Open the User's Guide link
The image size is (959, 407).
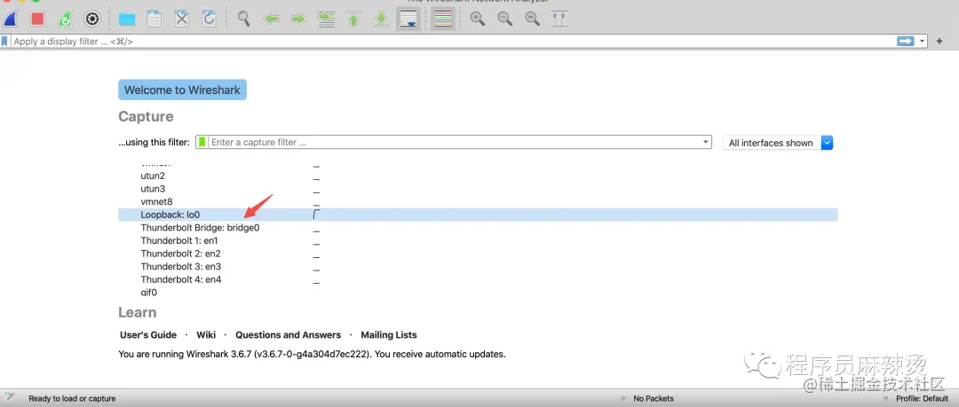pyautogui.click(x=148, y=335)
